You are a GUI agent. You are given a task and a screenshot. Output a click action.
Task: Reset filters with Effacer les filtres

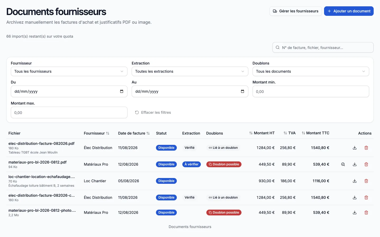click(153, 112)
